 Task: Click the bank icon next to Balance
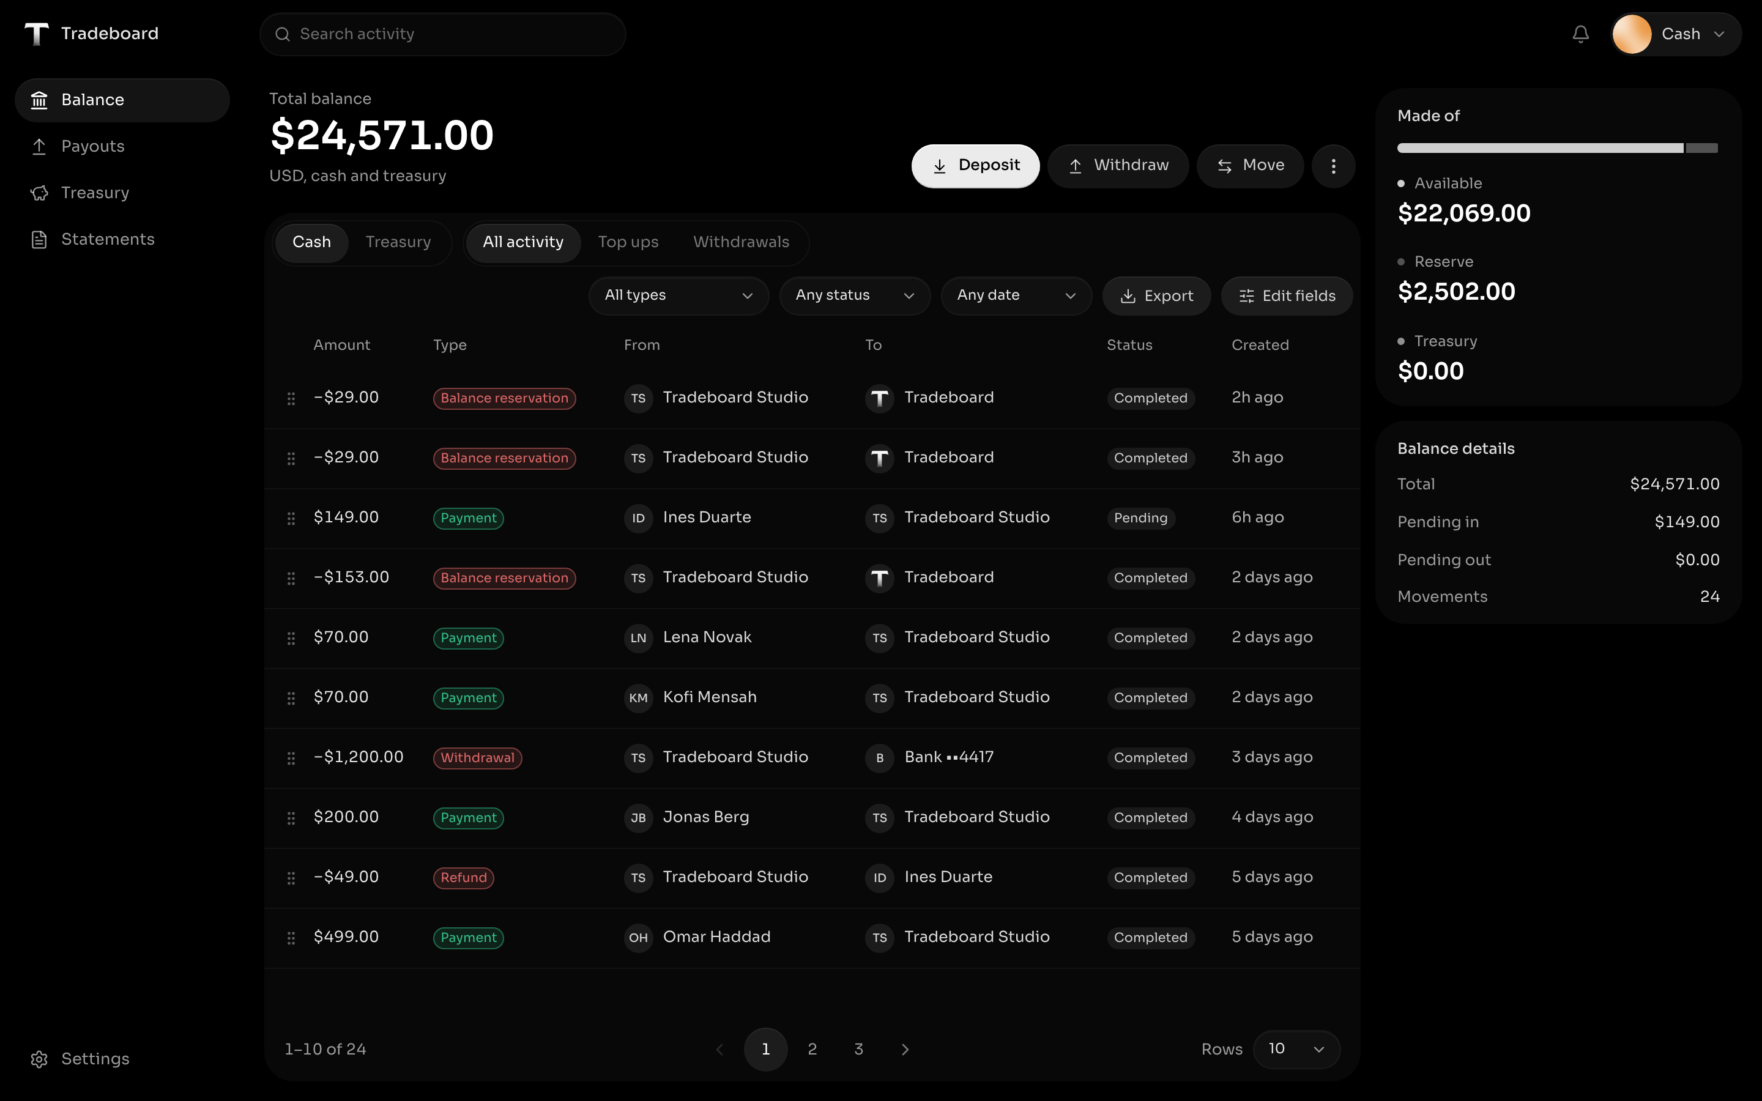(x=39, y=100)
